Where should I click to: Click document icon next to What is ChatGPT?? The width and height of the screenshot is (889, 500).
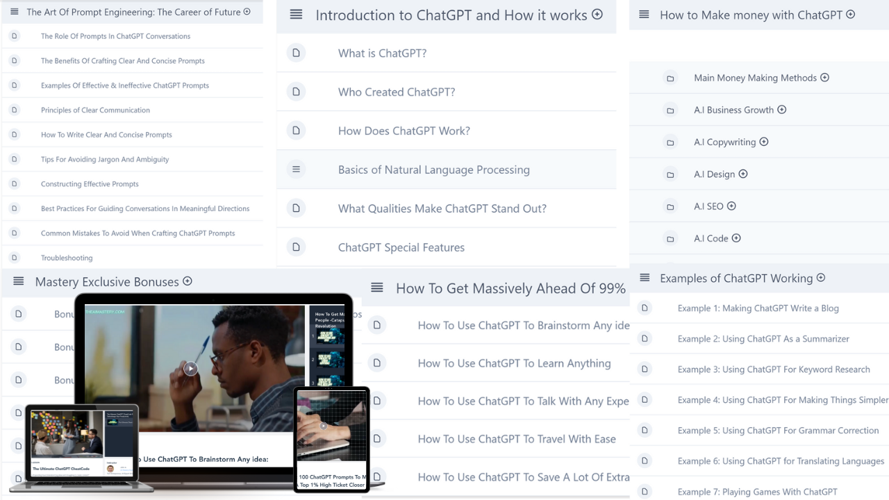click(296, 53)
